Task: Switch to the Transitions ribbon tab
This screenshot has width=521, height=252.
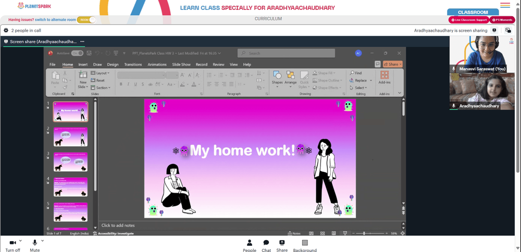Action: coord(133,65)
